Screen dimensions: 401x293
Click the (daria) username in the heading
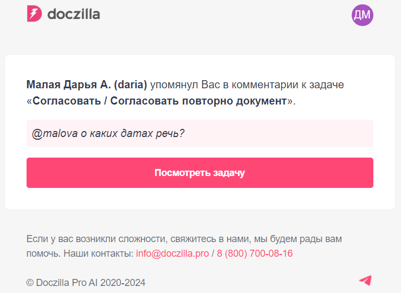131,85
